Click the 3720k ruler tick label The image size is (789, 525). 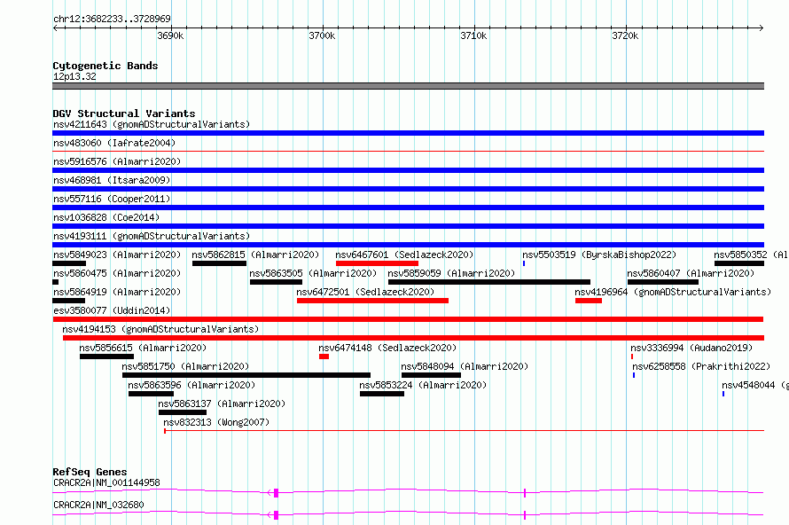pyautogui.click(x=626, y=35)
